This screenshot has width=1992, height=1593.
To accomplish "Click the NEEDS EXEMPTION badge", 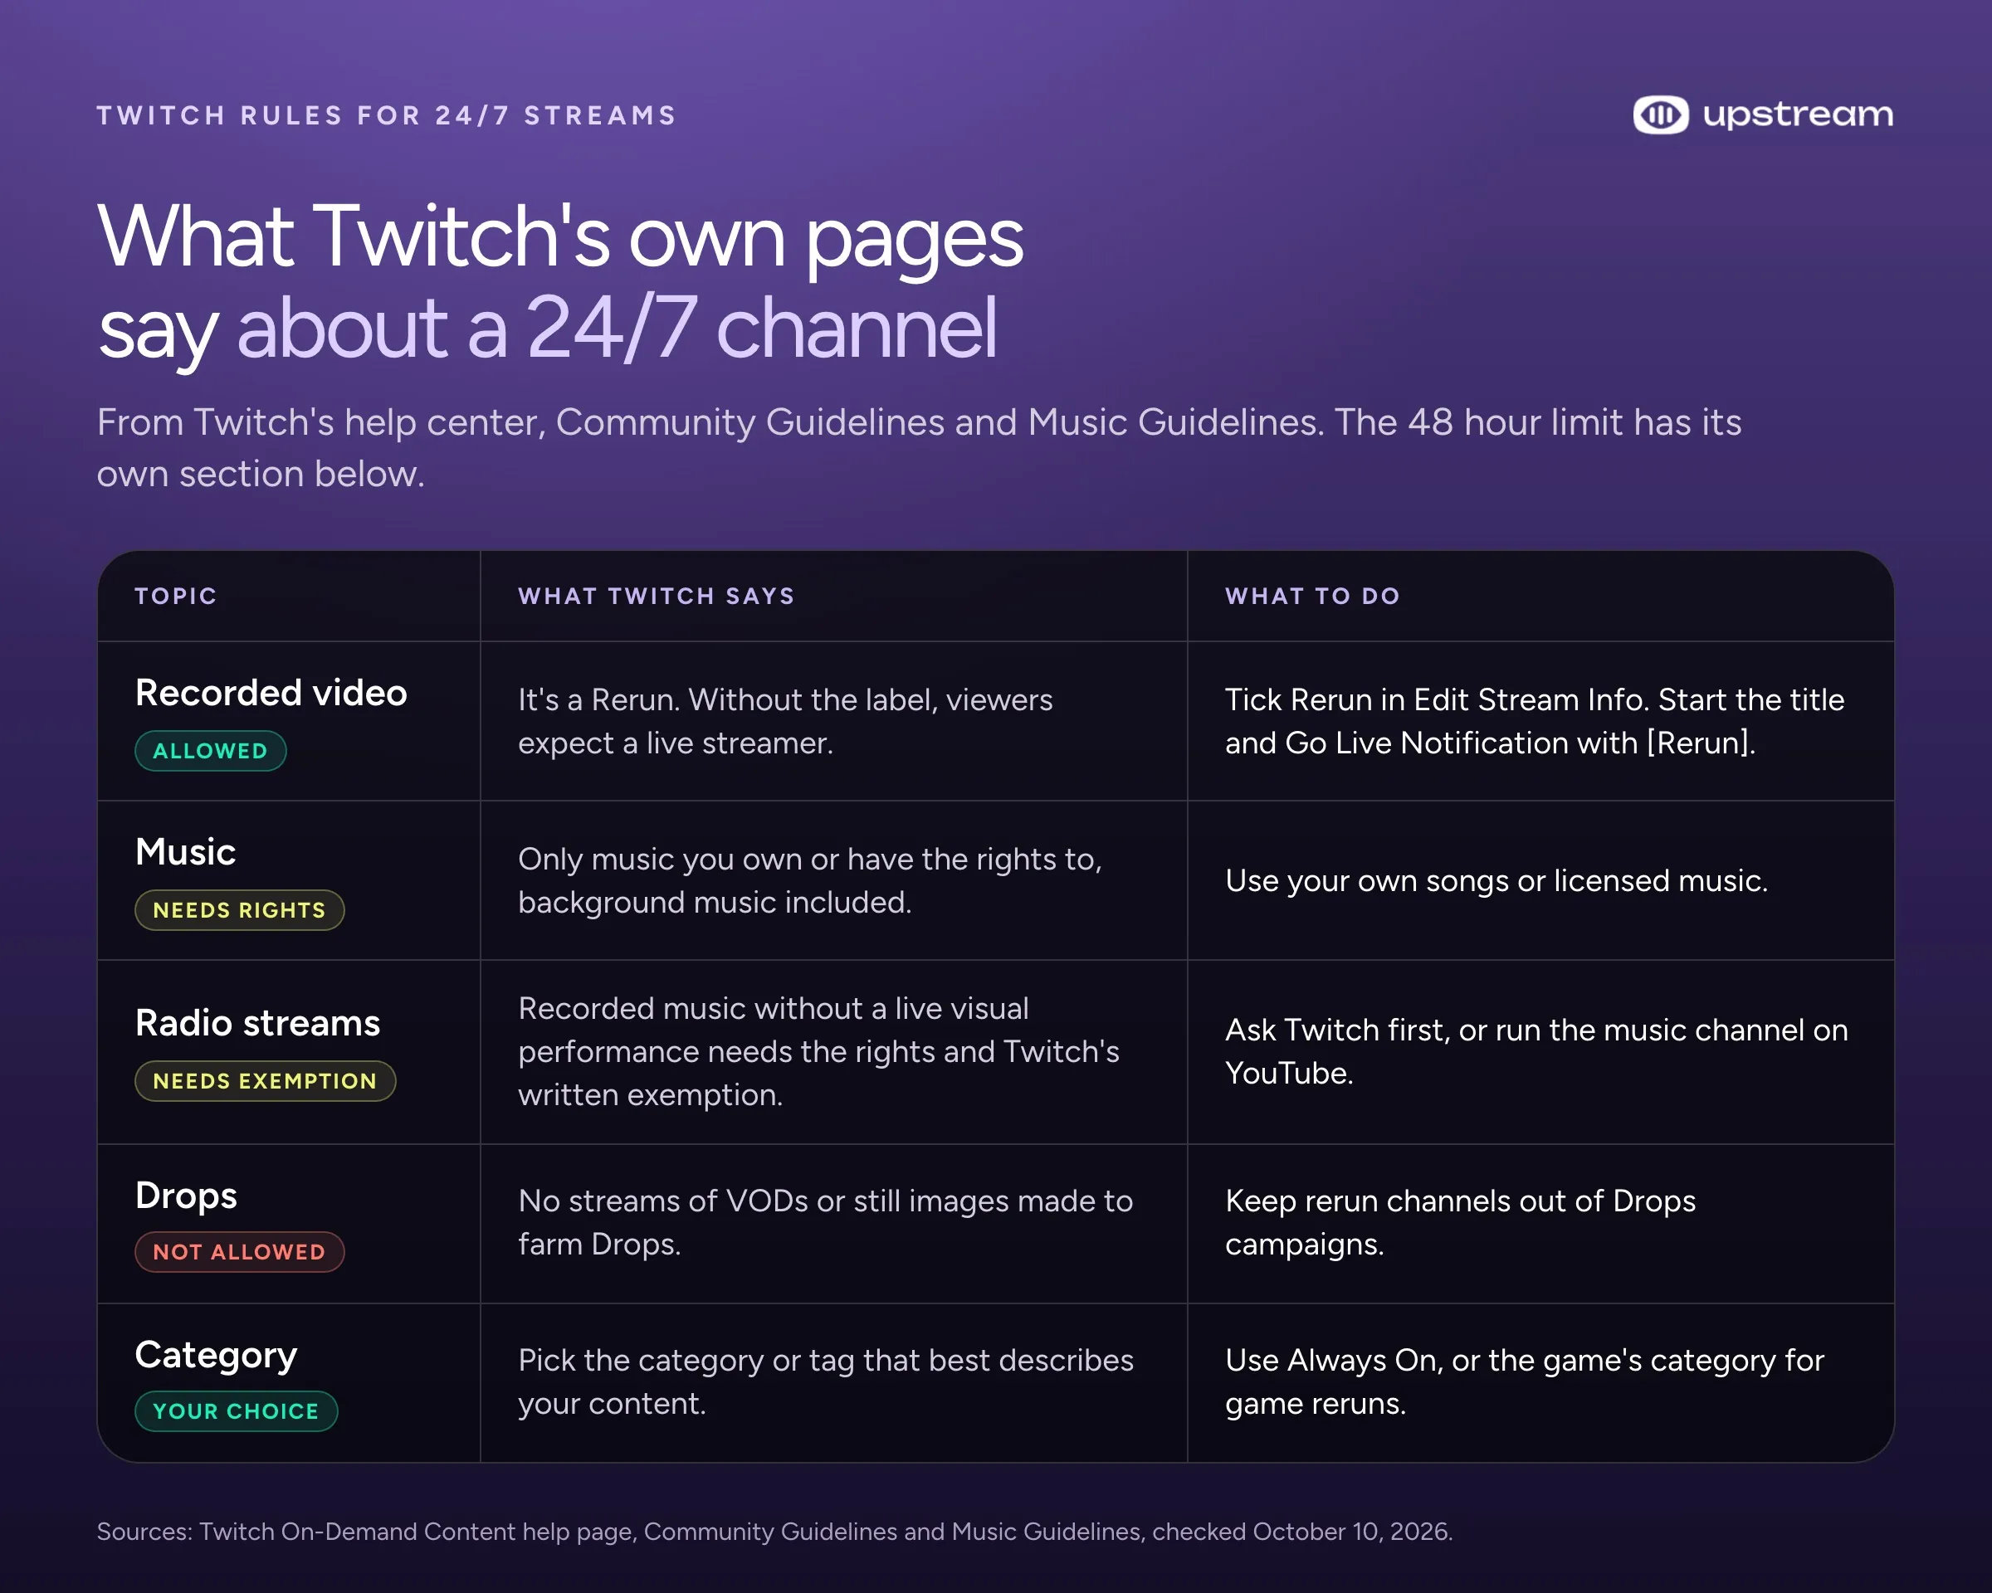I will [x=265, y=1081].
